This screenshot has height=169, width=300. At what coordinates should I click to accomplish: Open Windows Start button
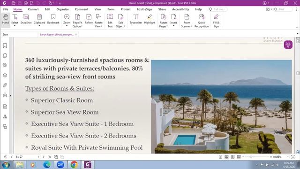(6, 165)
